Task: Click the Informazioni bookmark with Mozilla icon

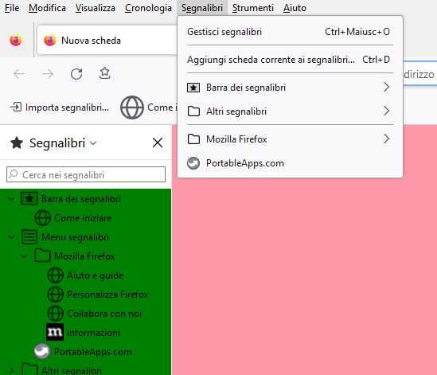Action: coord(84,332)
